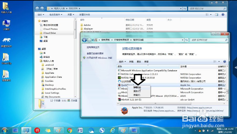This screenshot has width=237, height=134.
Task: Click back button in Explorer window
Action: coord(37,9)
